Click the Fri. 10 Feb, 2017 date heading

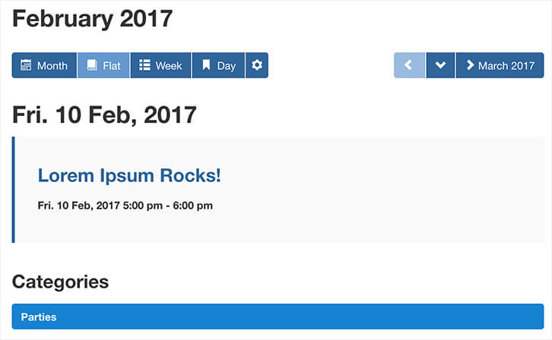click(x=104, y=115)
